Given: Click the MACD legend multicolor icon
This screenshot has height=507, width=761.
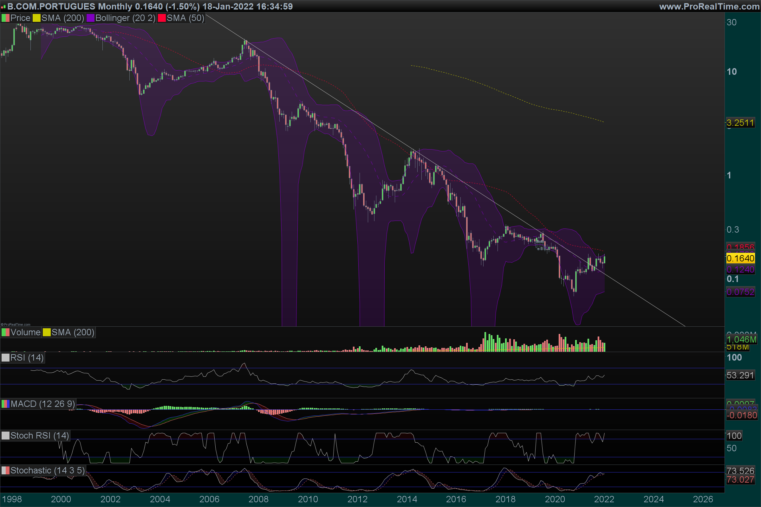Looking at the screenshot, I should tap(5, 404).
